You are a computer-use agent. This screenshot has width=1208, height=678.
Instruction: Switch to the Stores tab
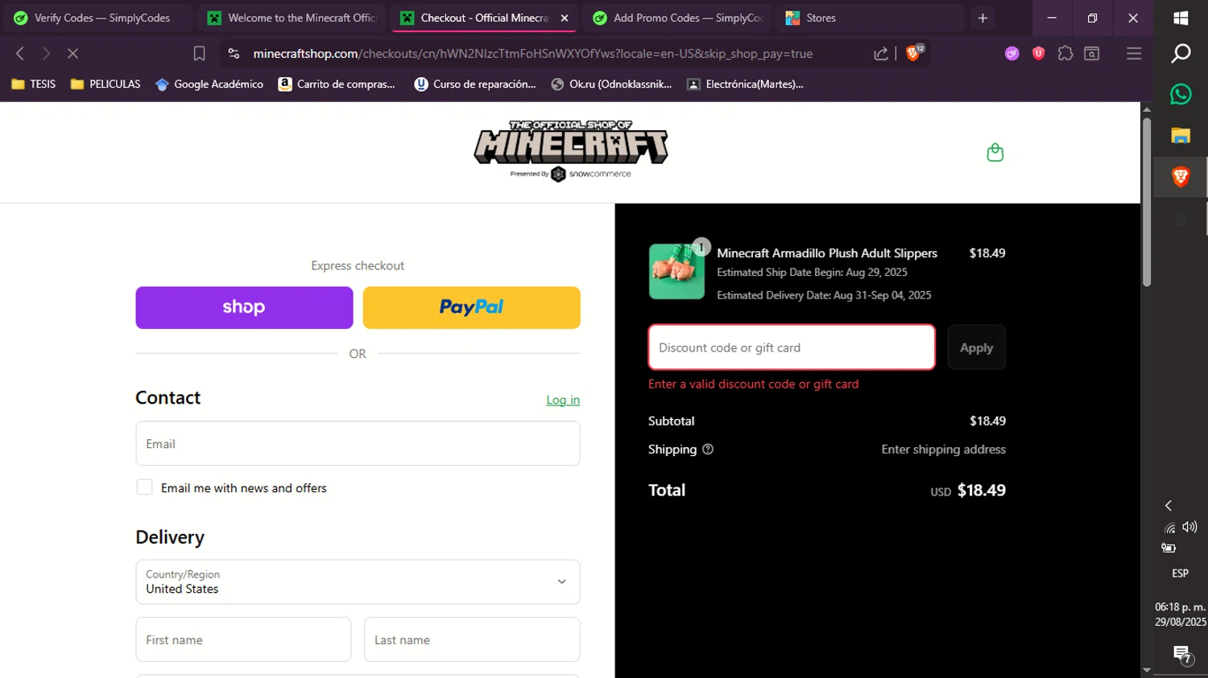(870, 18)
